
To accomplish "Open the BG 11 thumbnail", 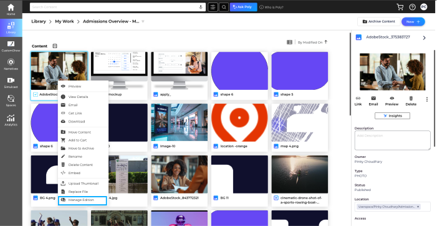I will click(x=239, y=174).
